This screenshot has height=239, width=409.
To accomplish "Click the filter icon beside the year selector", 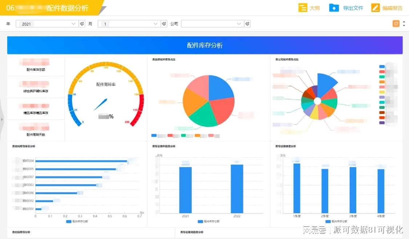I will click(x=82, y=23).
